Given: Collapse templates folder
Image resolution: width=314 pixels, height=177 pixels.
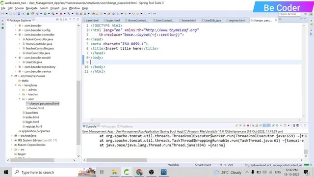Looking at the screenshot, I should click(16, 85).
